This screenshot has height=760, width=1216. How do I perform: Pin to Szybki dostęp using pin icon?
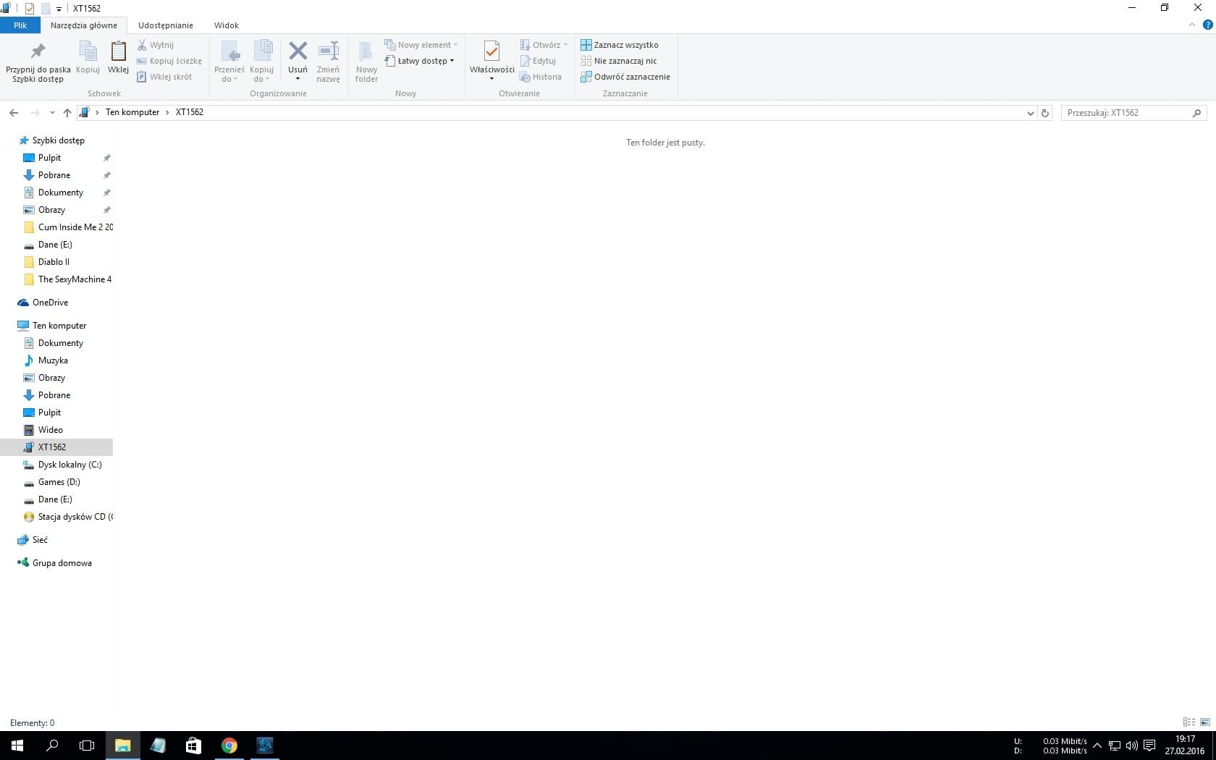(38, 51)
